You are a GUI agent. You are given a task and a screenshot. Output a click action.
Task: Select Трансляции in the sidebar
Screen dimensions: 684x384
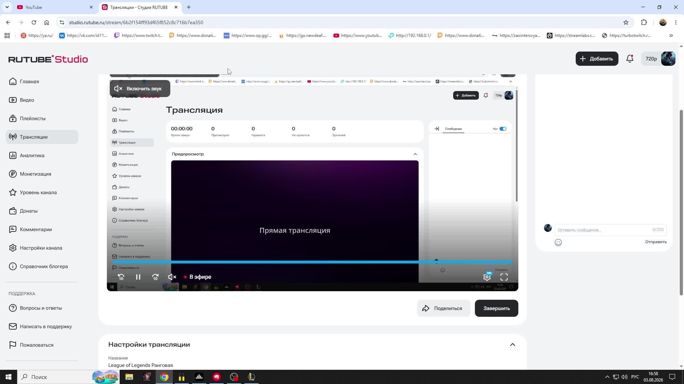point(42,137)
